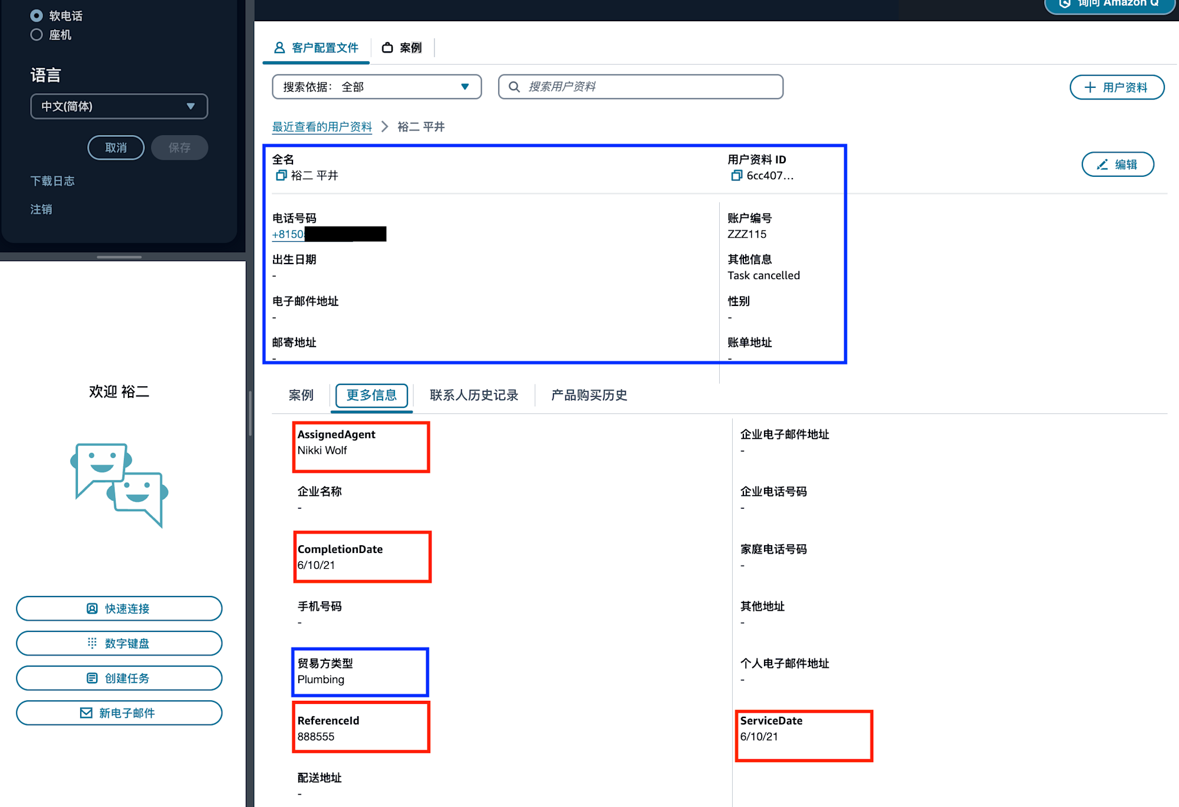Viewport: 1179px width, 807px height.
Task: Click the 欢迎 裕二 heading
Action: pyautogui.click(x=119, y=391)
